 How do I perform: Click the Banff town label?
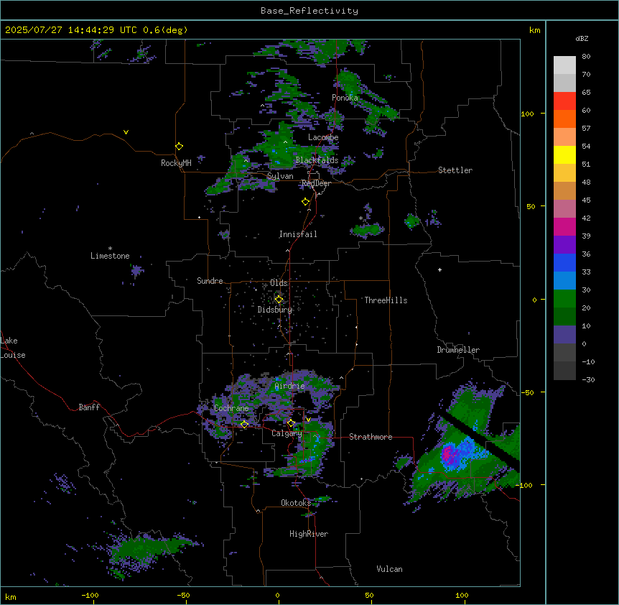tap(89, 407)
